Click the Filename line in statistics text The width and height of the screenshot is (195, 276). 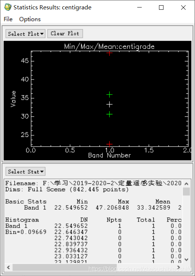(93, 183)
